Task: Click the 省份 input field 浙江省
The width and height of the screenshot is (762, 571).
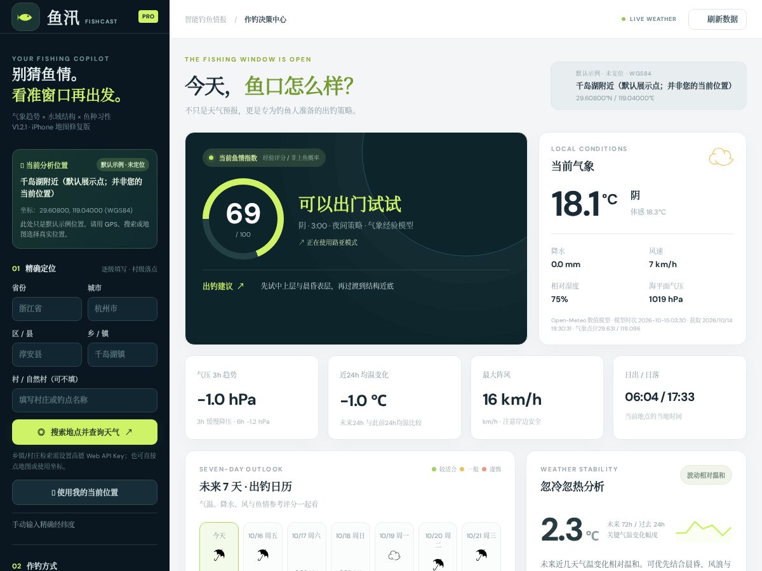Action: click(47, 309)
